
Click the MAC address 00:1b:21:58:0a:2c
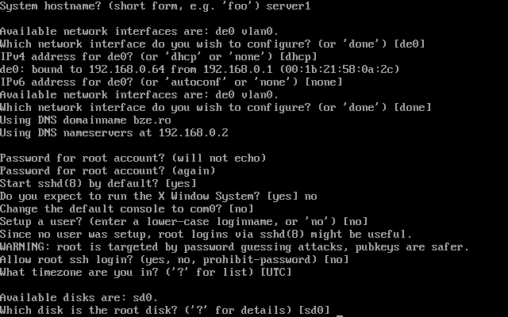coord(340,69)
